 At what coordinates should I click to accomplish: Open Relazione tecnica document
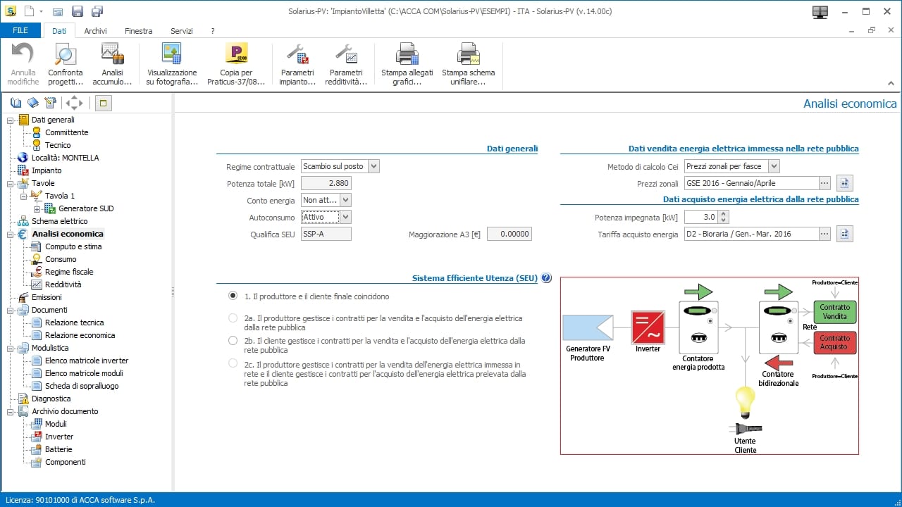coord(74,323)
